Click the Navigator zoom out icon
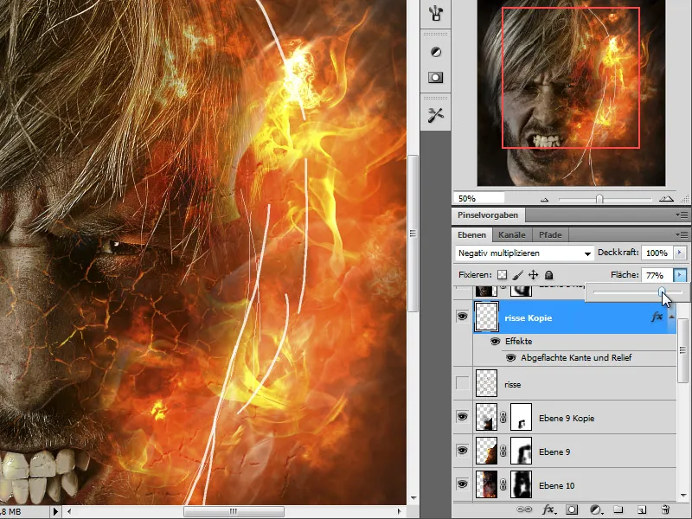 coord(545,200)
